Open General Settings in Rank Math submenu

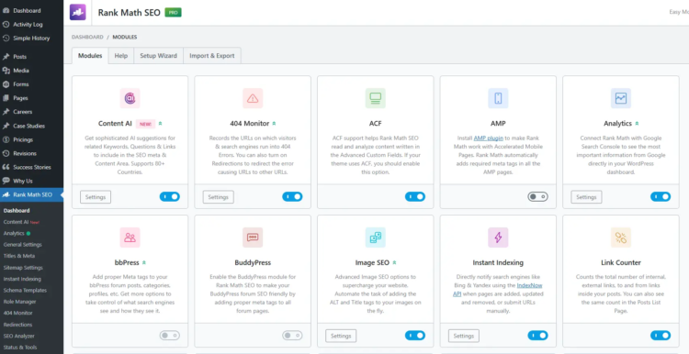click(23, 244)
